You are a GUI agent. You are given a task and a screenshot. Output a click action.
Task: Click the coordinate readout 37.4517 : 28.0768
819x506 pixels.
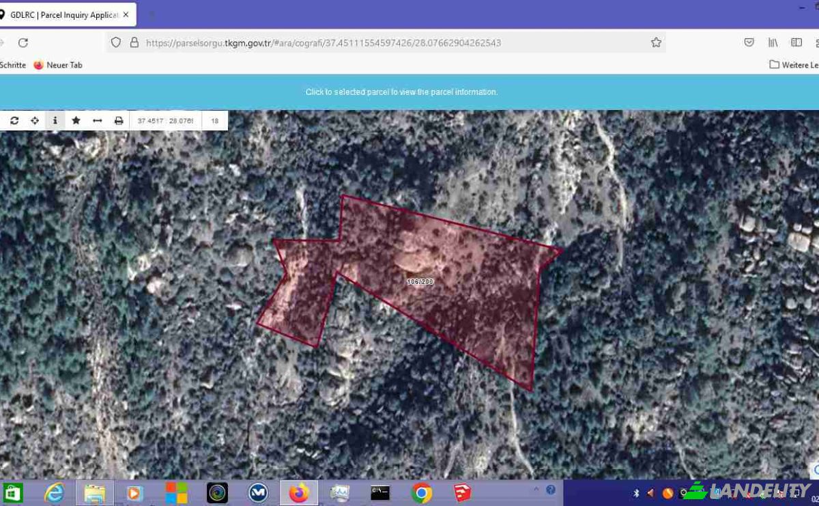click(165, 121)
